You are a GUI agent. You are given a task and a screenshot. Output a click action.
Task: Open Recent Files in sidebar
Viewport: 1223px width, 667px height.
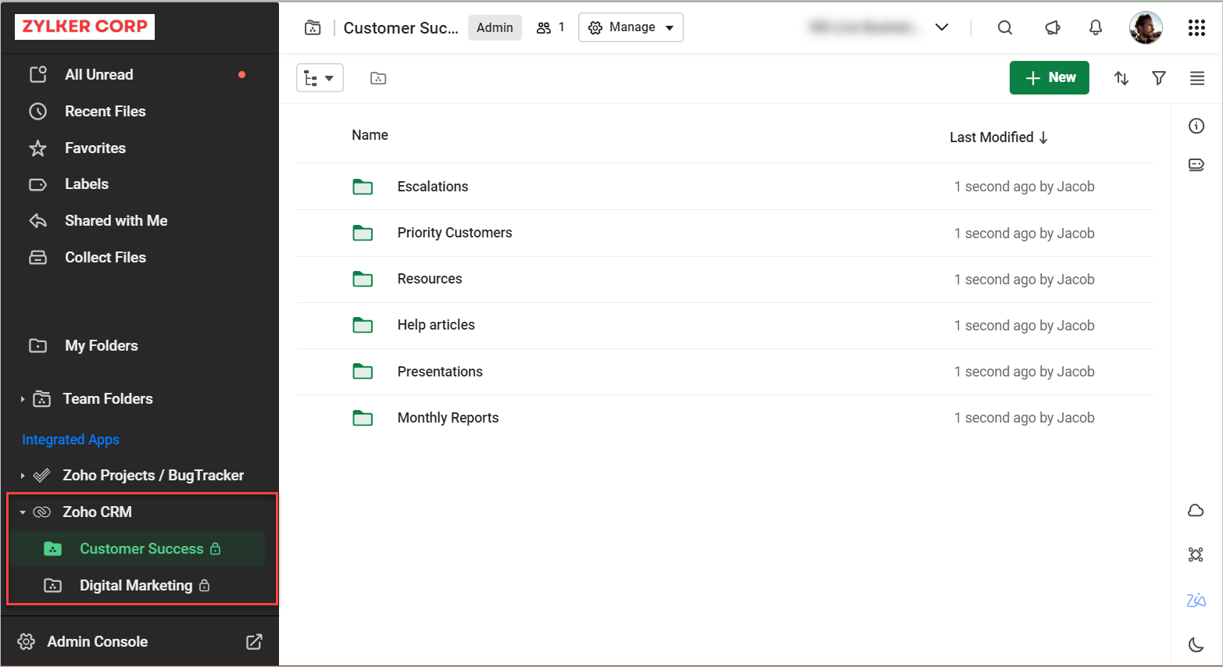coord(105,112)
